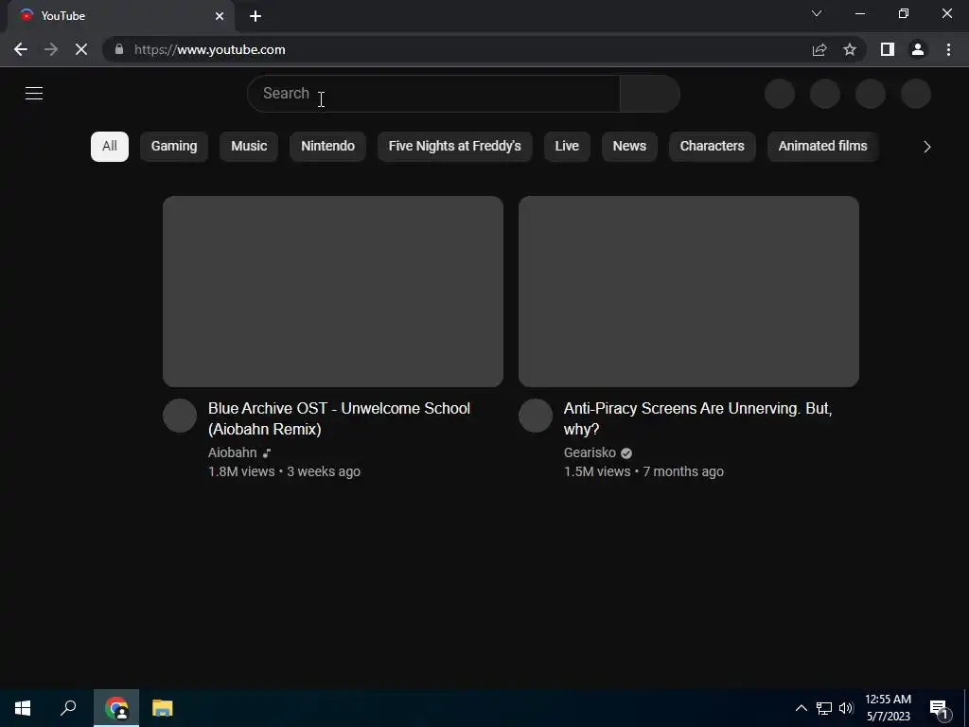Open the notification center icon

click(940, 708)
